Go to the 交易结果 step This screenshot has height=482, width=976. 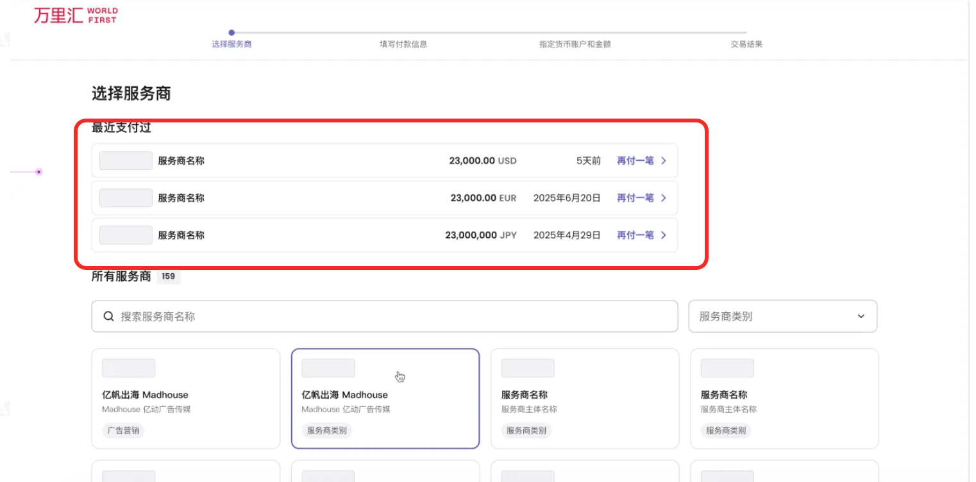tap(746, 44)
